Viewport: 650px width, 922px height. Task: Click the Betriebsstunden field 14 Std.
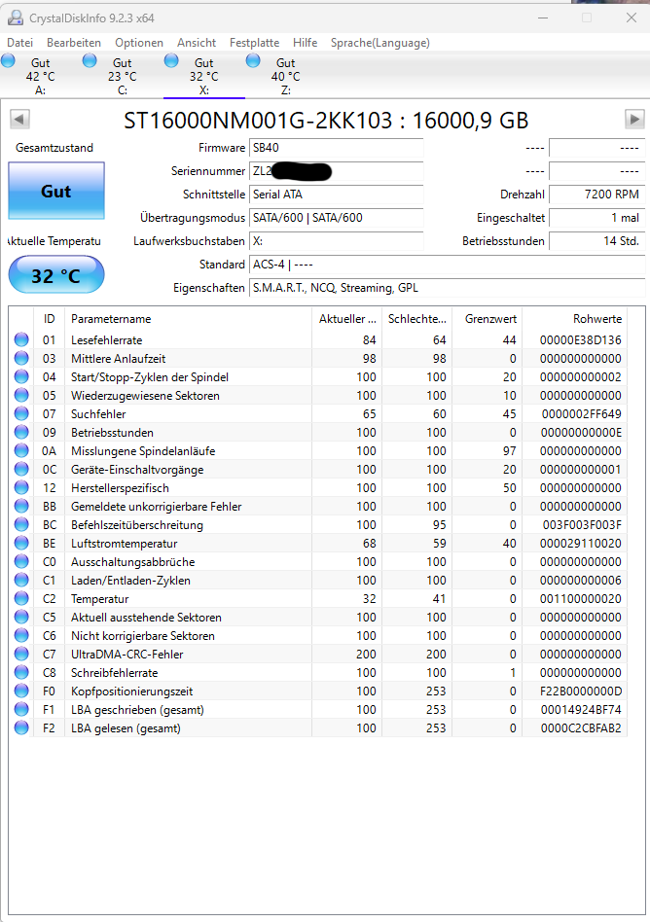pyautogui.click(x=597, y=241)
